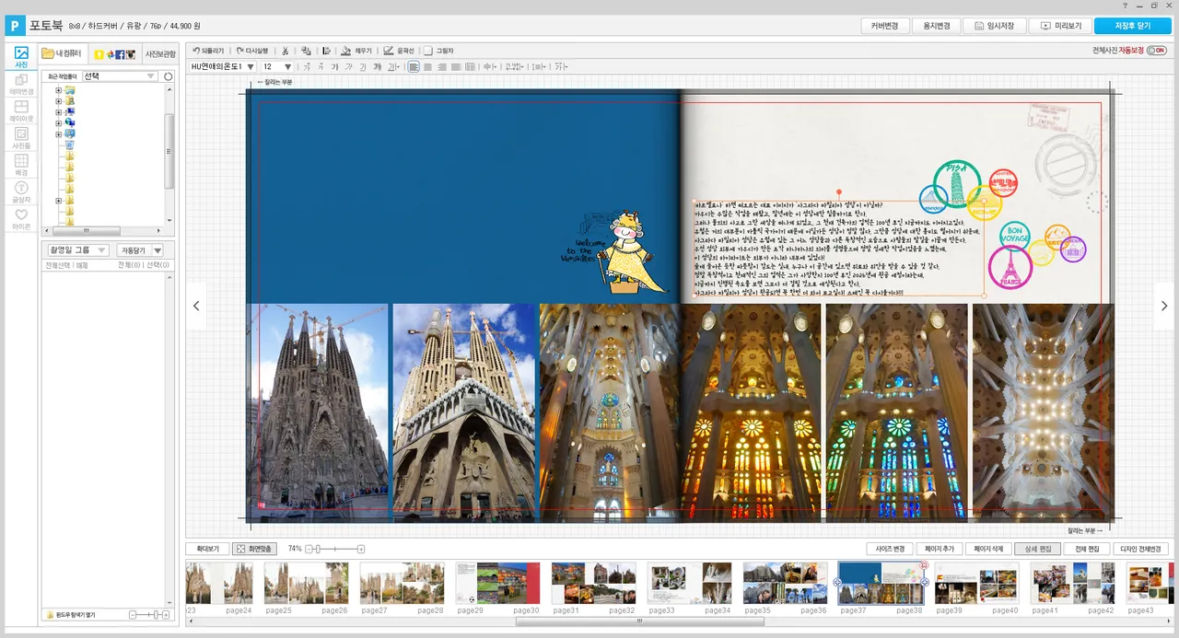Click the 채우기 fill tool

(356, 51)
